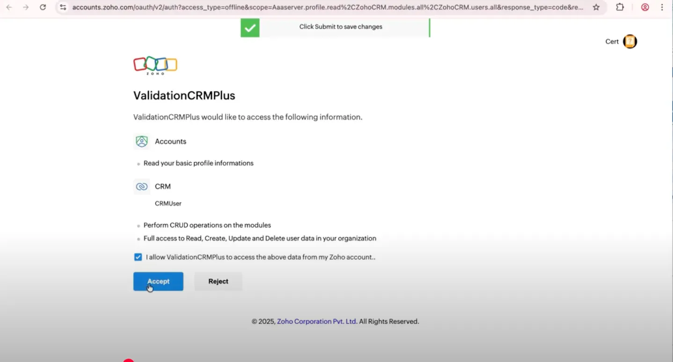Click 'would like to access the following information' sentence
The width and height of the screenshot is (673, 362).
248,117
